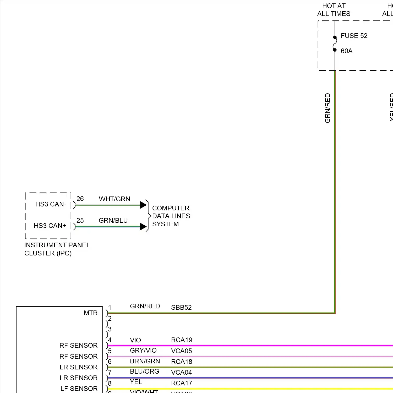The image size is (393, 393).
Task: Click connector pin number 2
Action: tap(110, 318)
